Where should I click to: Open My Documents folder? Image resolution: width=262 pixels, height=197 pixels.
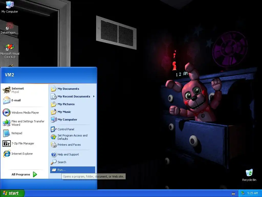tap(73, 89)
